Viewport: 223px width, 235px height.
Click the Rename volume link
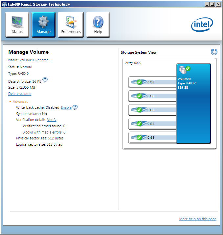point(42,60)
